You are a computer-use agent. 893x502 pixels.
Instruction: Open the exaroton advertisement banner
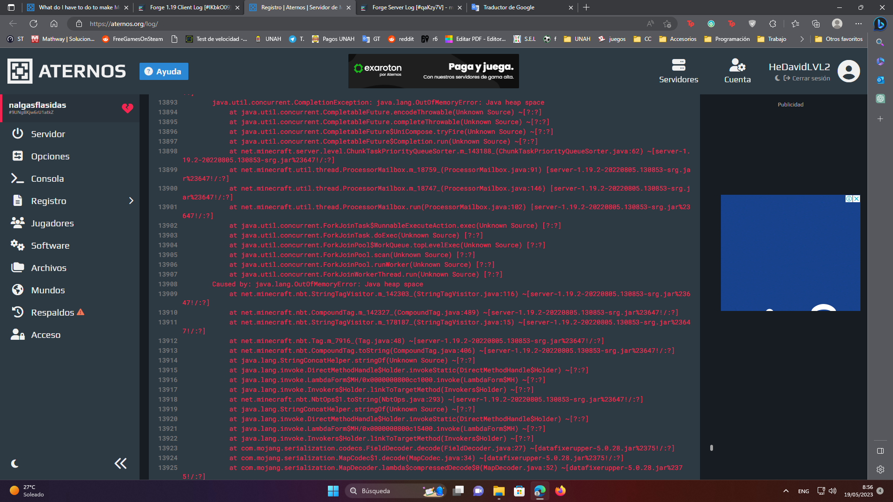(433, 71)
